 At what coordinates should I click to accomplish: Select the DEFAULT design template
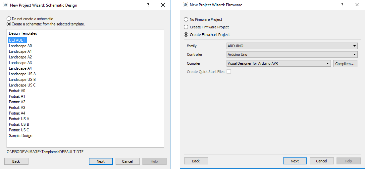click(x=17, y=40)
